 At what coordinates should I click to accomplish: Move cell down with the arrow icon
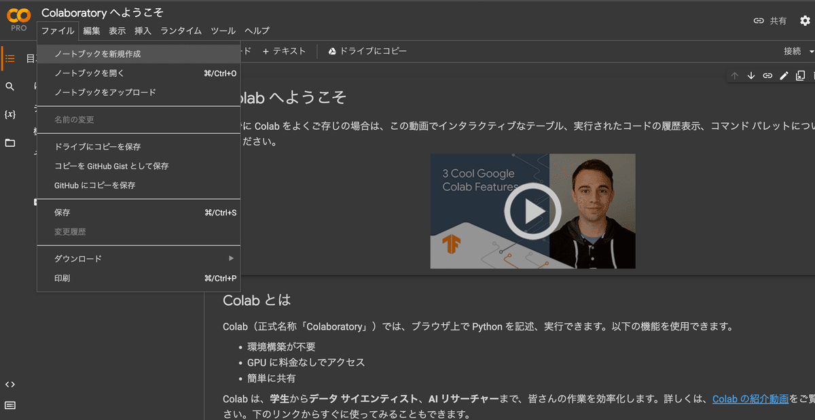tap(751, 75)
